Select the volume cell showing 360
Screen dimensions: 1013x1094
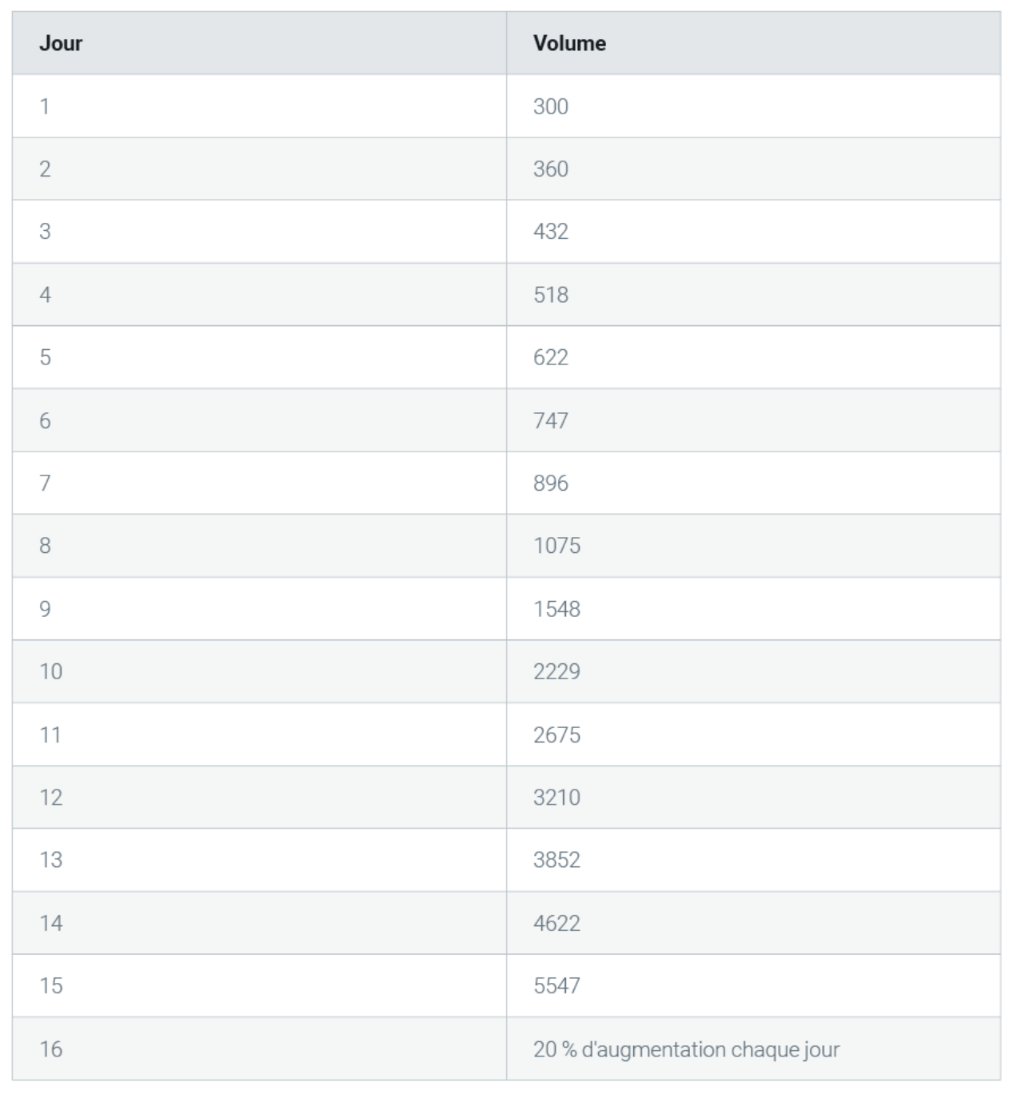pos(753,169)
